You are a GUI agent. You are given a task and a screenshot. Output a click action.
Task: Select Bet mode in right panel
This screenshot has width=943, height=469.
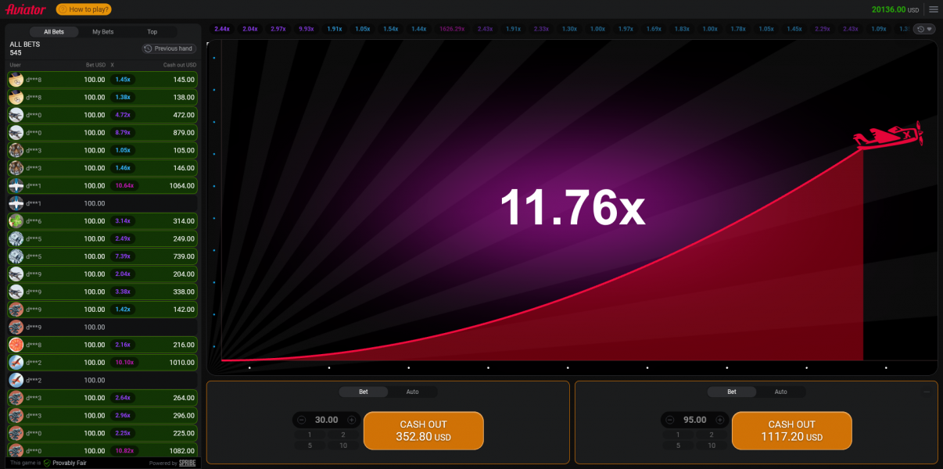coord(731,392)
